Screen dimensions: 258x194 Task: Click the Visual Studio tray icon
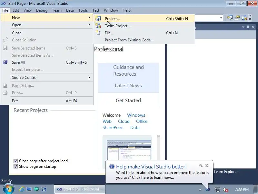pos(208,189)
